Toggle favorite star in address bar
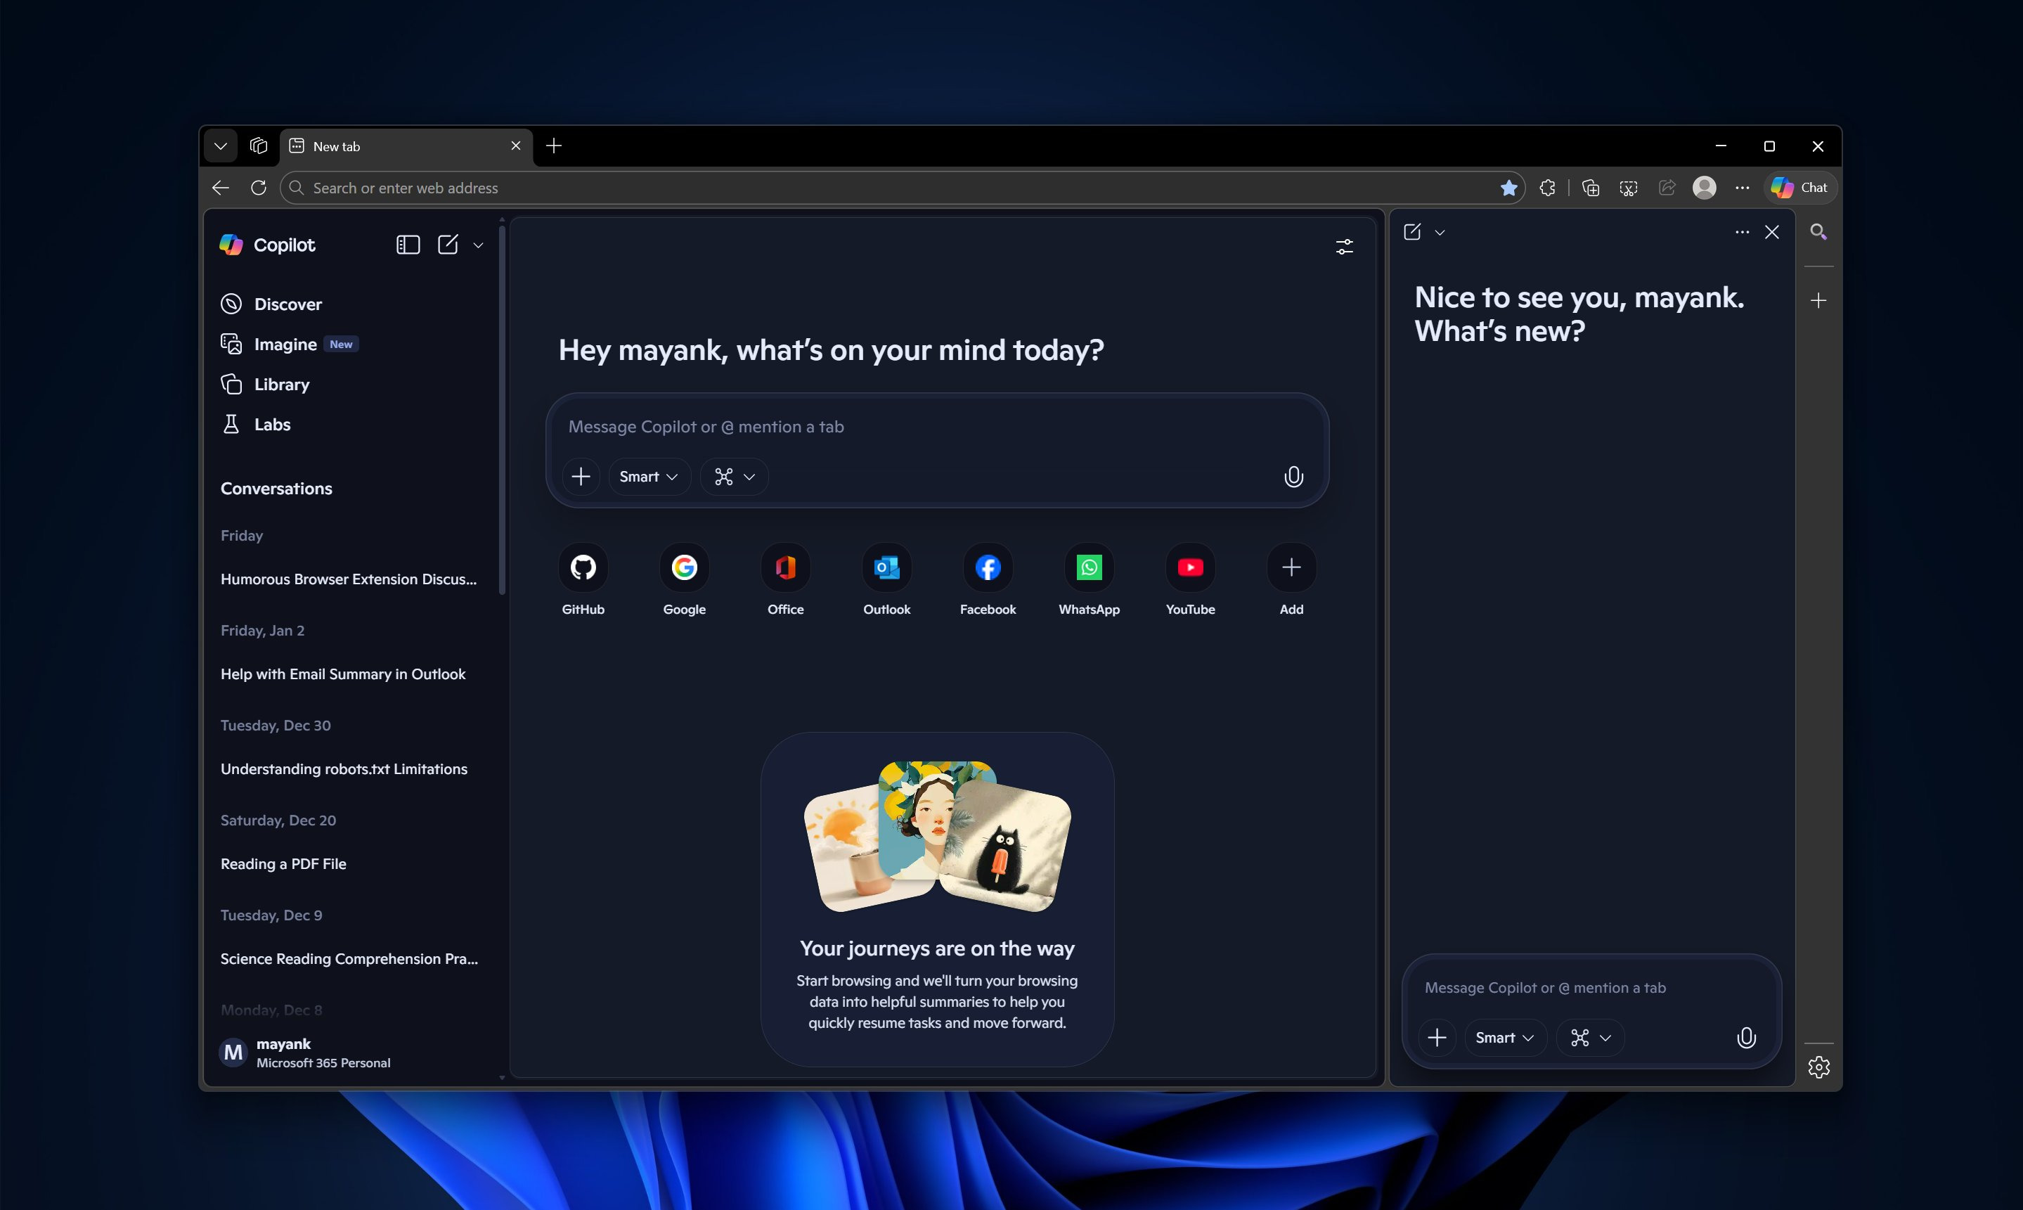Viewport: 2023px width, 1210px height. [1508, 188]
